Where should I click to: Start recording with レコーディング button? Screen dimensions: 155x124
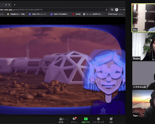(98, 120)
